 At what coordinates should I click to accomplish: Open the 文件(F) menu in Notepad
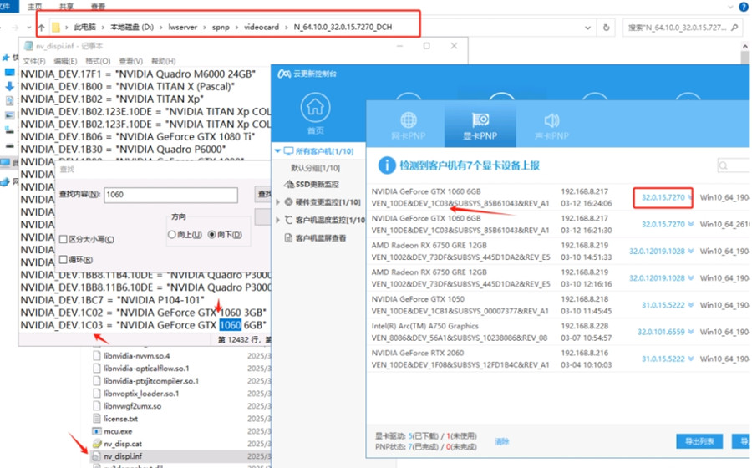pos(33,61)
